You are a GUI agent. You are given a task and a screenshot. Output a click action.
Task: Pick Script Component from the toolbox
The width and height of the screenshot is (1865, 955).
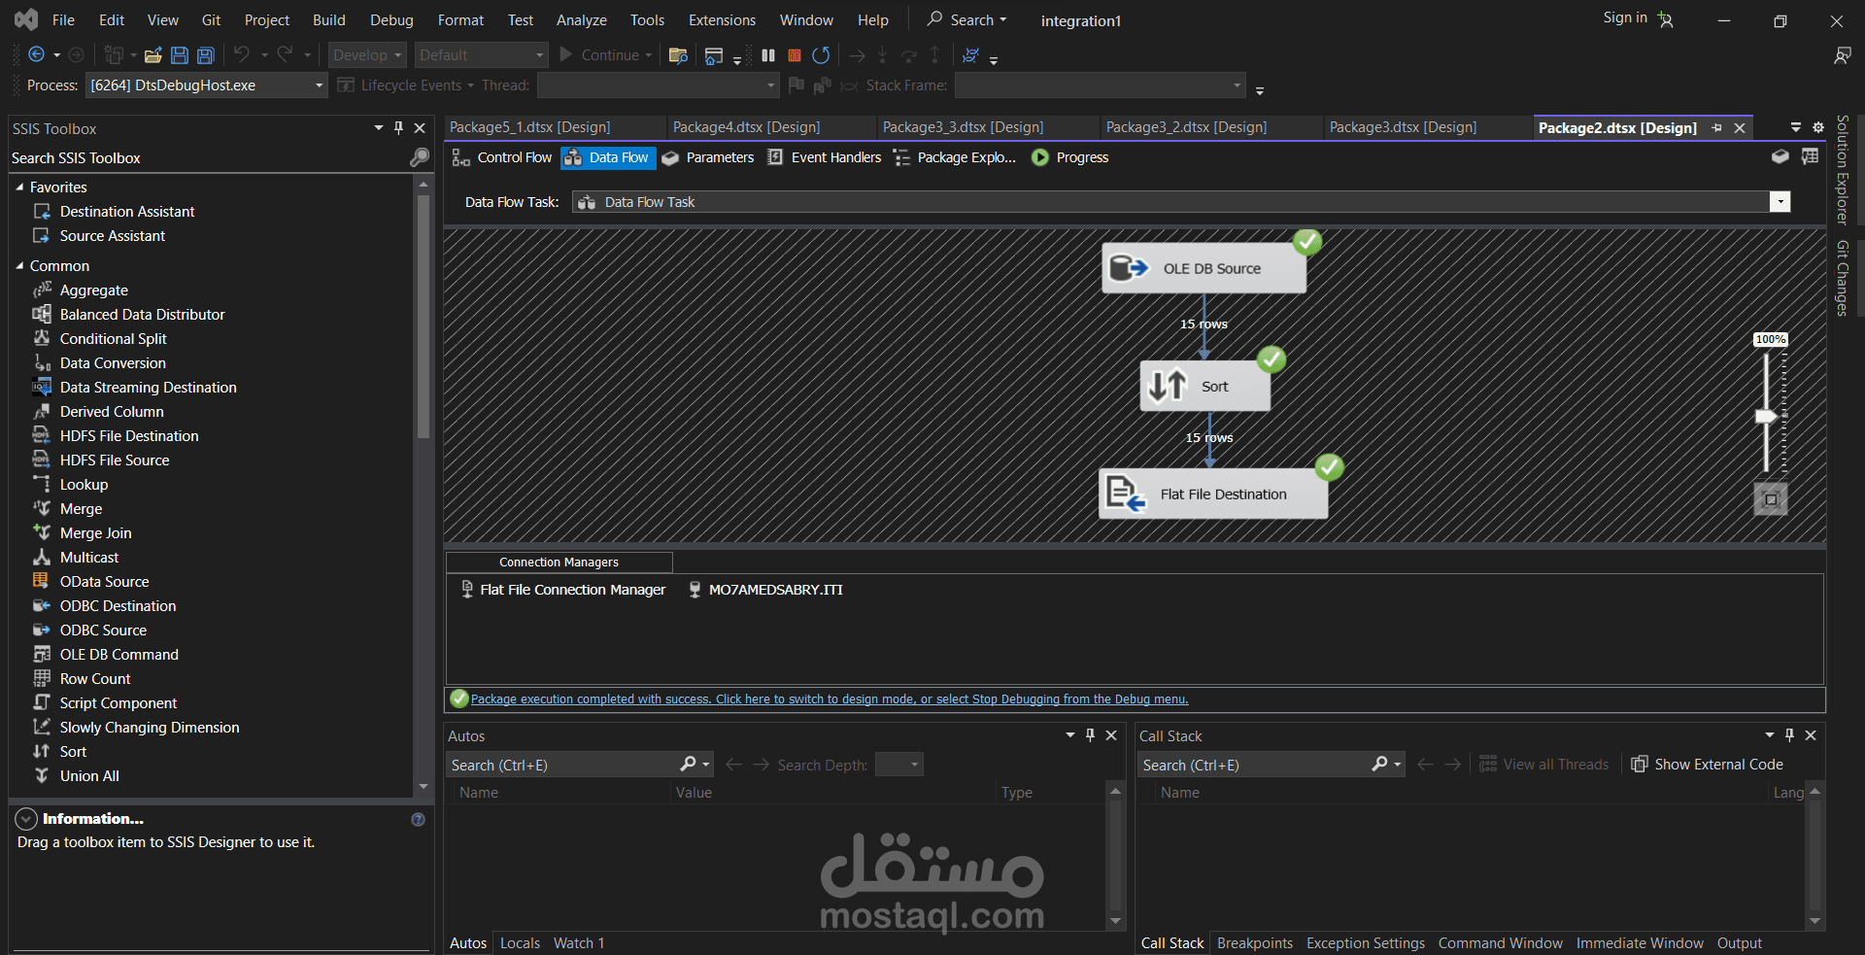[119, 703]
